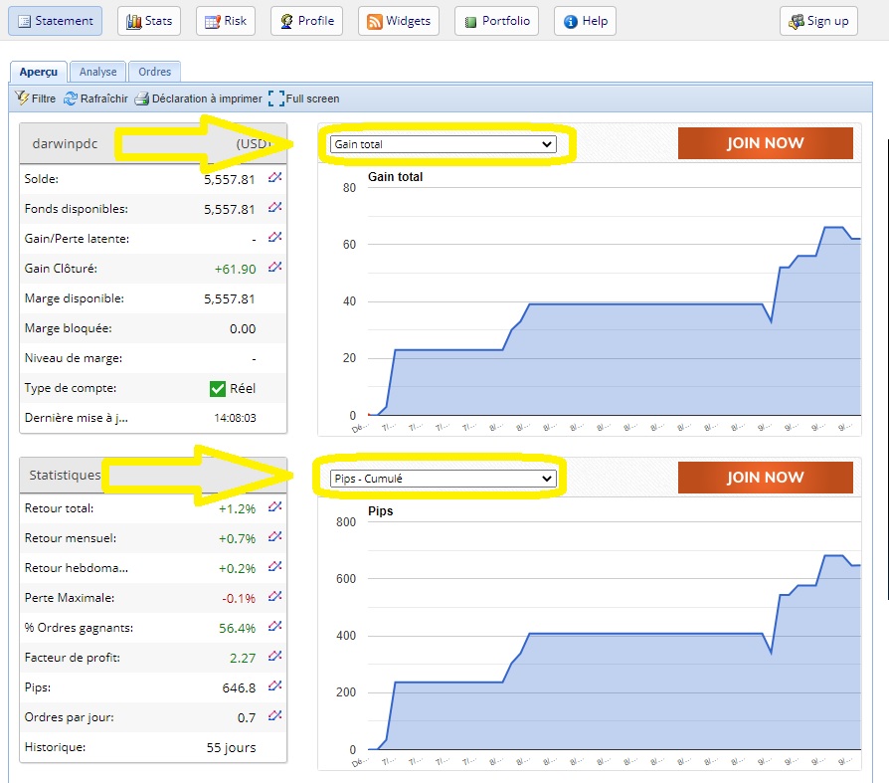Click the green Réel account checkmark
889x783 pixels.
218,388
